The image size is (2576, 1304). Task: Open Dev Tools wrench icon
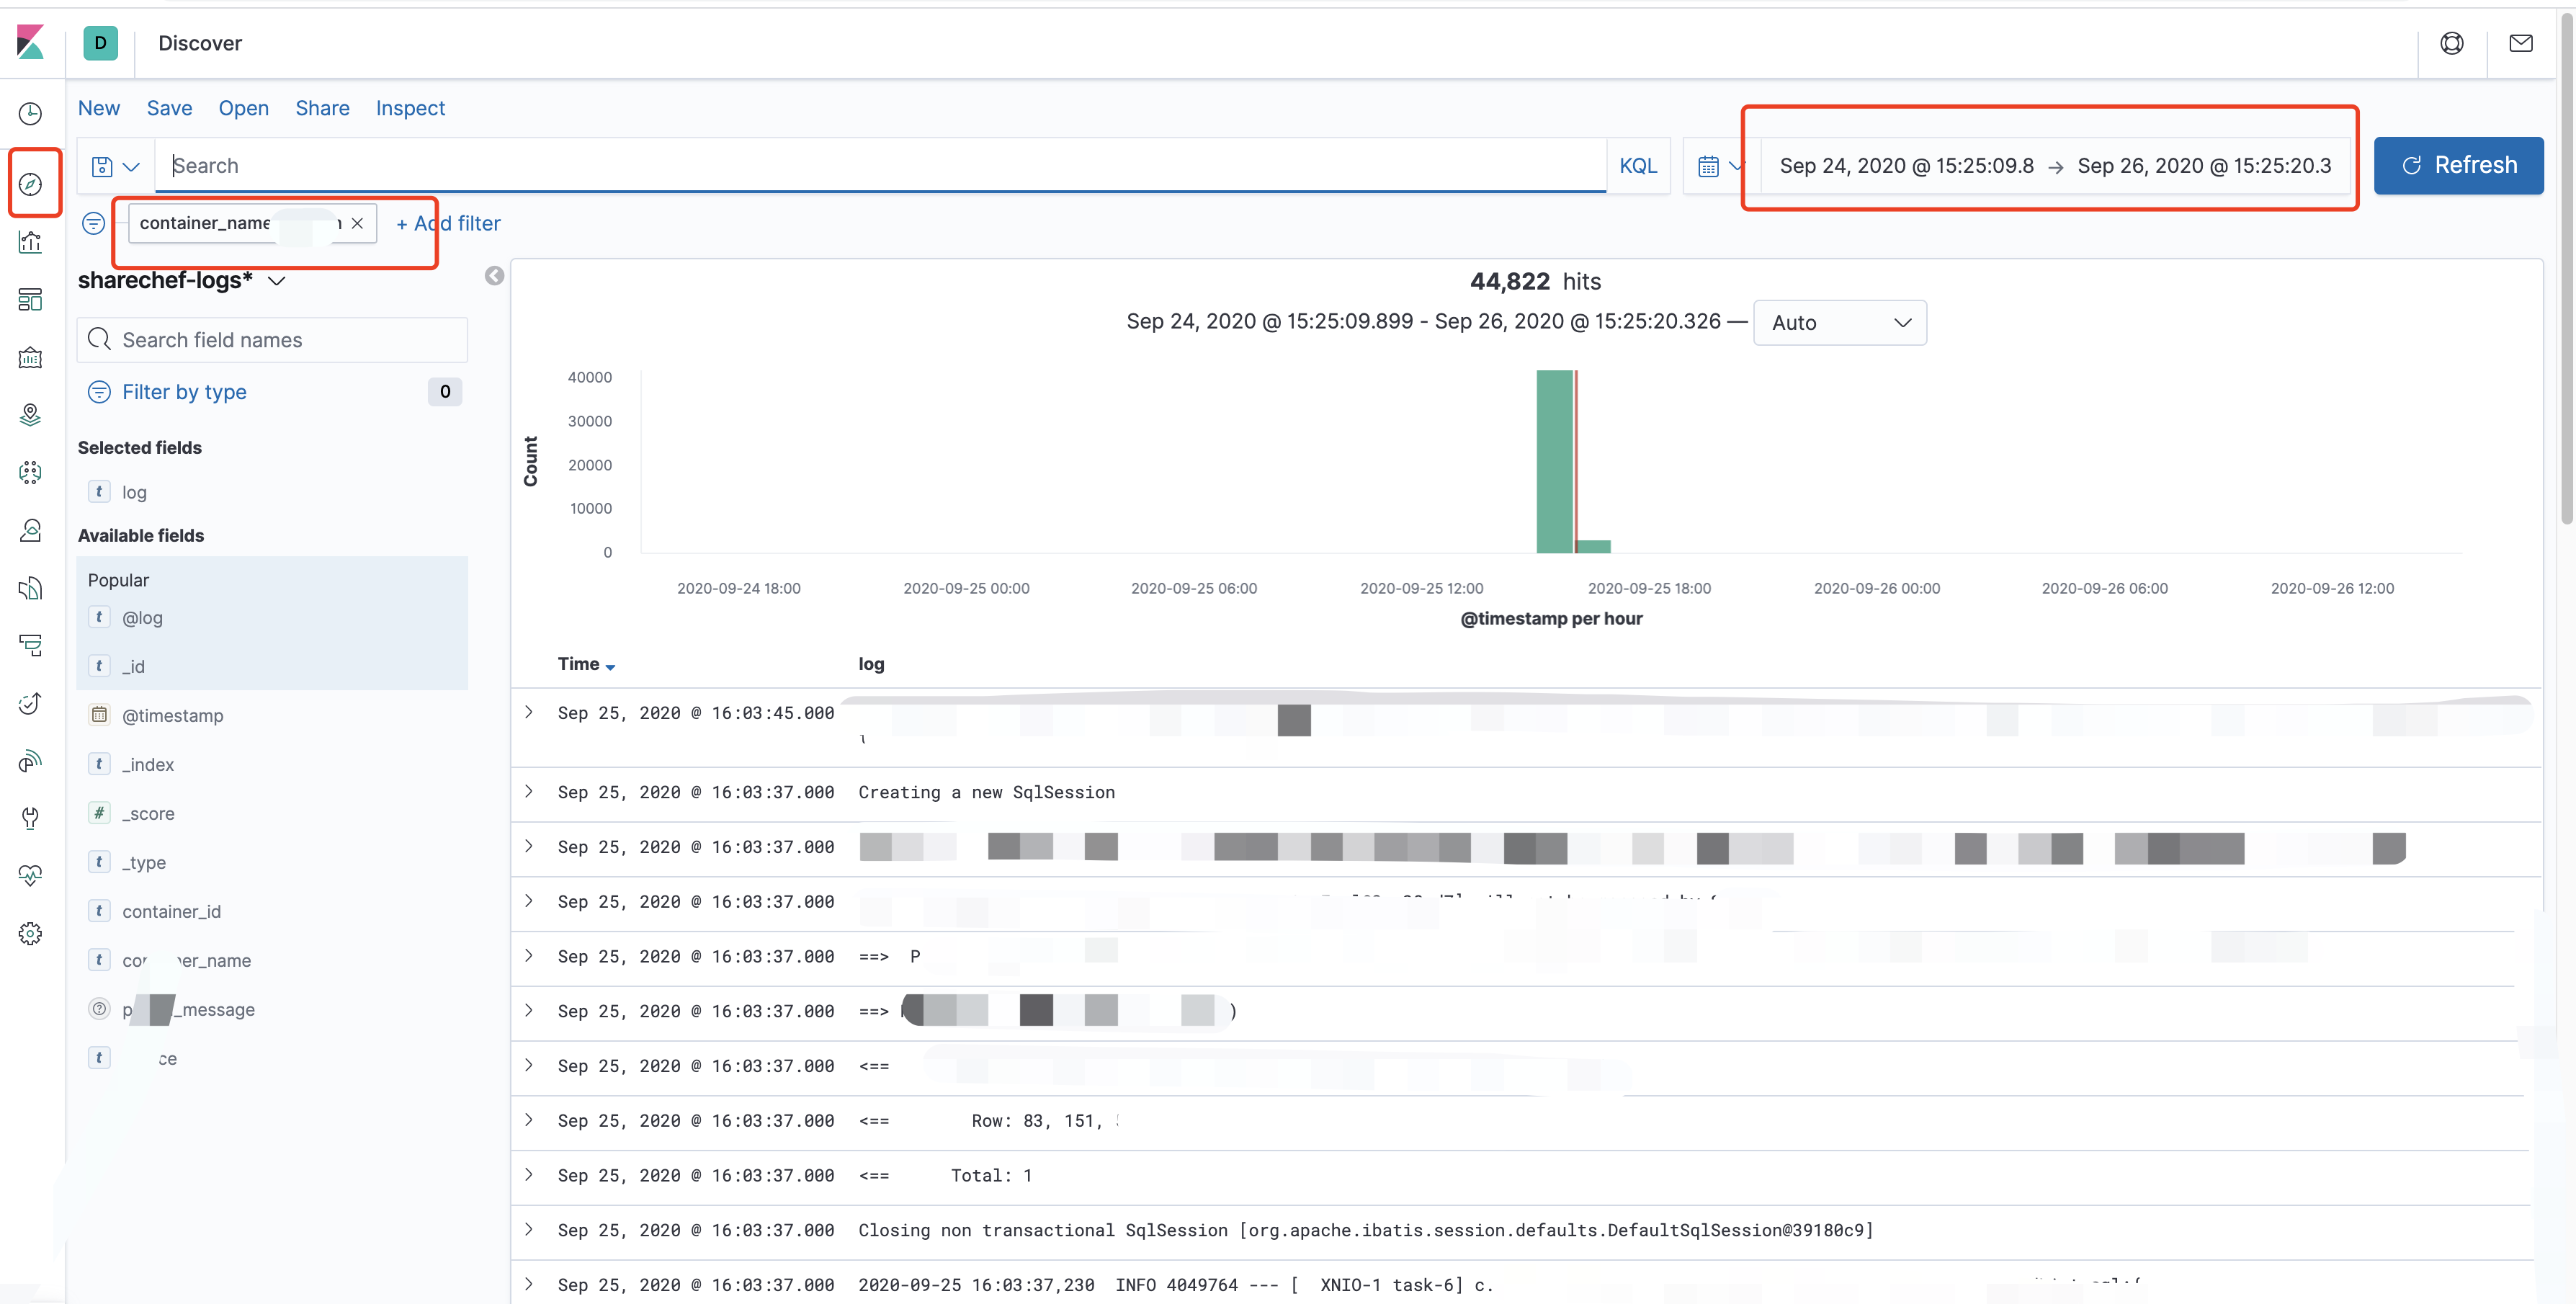(31, 818)
